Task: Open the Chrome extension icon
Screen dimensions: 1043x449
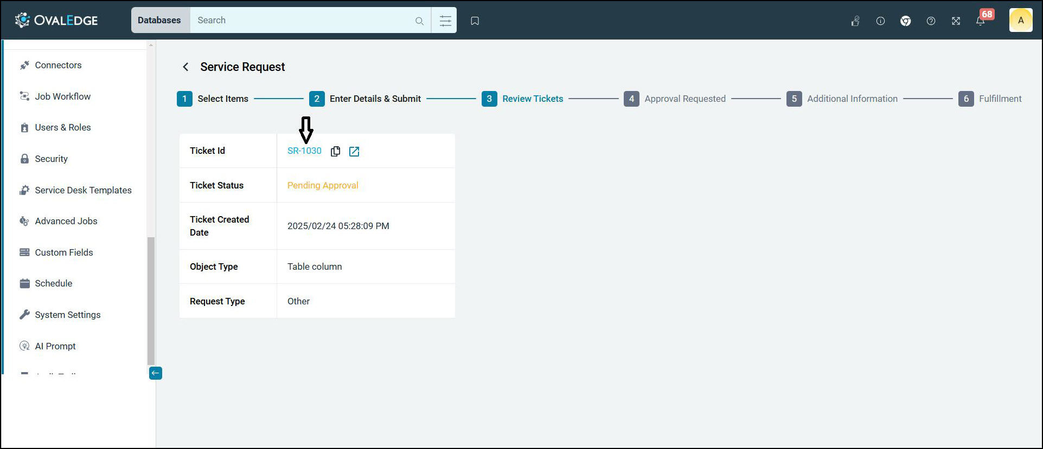Action: coord(905,21)
